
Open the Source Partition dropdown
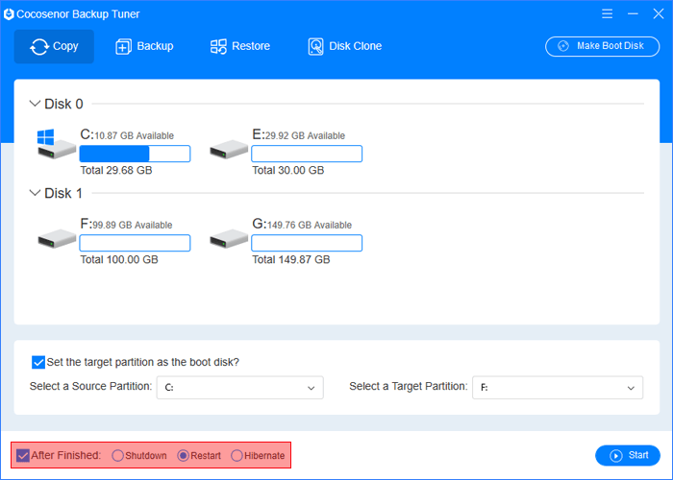click(240, 388)
